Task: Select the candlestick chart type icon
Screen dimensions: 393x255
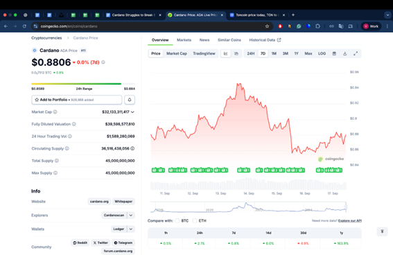Action: pyautogui.click(x=236, y=53)
